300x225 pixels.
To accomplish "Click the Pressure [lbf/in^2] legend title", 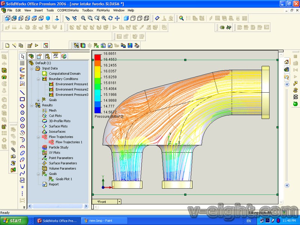I will [x=109, y=117].
